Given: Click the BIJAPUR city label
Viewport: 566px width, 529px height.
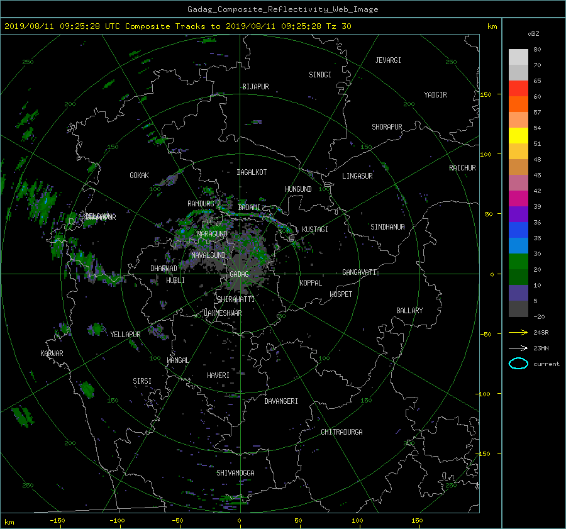Looking at the screenshot, I should 255,87.
